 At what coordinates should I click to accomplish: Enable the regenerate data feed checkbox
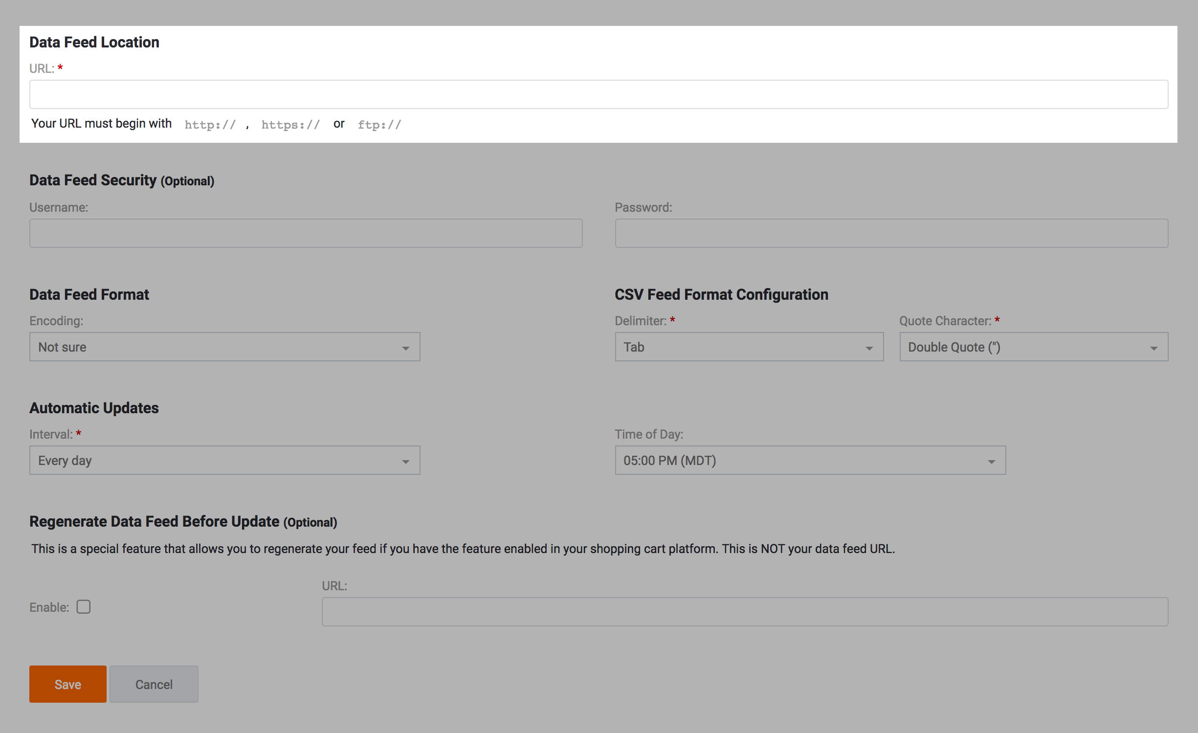[84, 607]
